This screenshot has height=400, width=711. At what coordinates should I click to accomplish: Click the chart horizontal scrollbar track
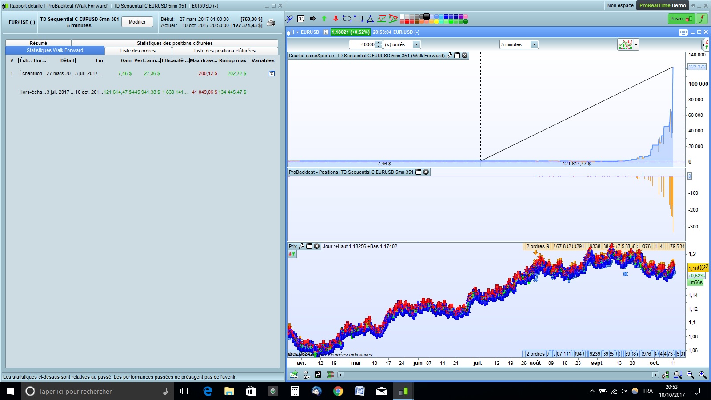[x=498, y=375]
